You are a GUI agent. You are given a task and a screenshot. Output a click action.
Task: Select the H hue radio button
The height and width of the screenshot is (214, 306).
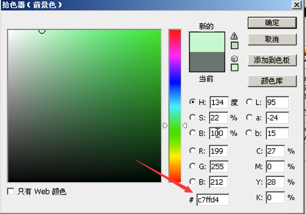193,102
